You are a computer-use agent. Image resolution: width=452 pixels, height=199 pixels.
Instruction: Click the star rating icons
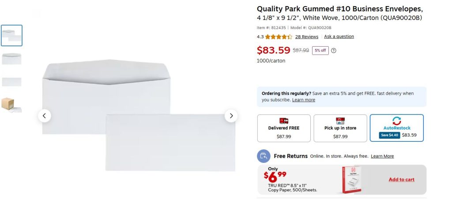(279, 37)
